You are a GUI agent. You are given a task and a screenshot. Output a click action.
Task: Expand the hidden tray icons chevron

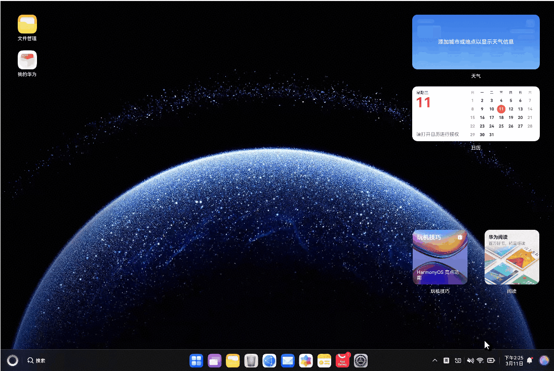coord(434,360)
